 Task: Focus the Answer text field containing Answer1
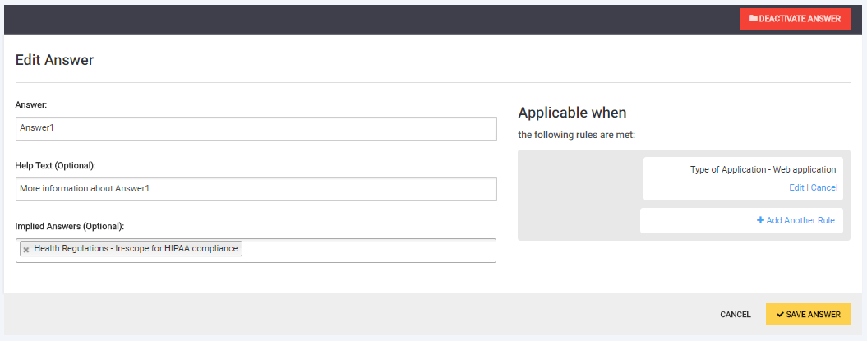click(256, 128)
